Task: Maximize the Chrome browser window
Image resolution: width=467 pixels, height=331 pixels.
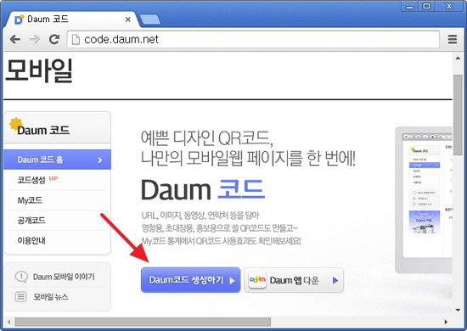Action: 426,6
